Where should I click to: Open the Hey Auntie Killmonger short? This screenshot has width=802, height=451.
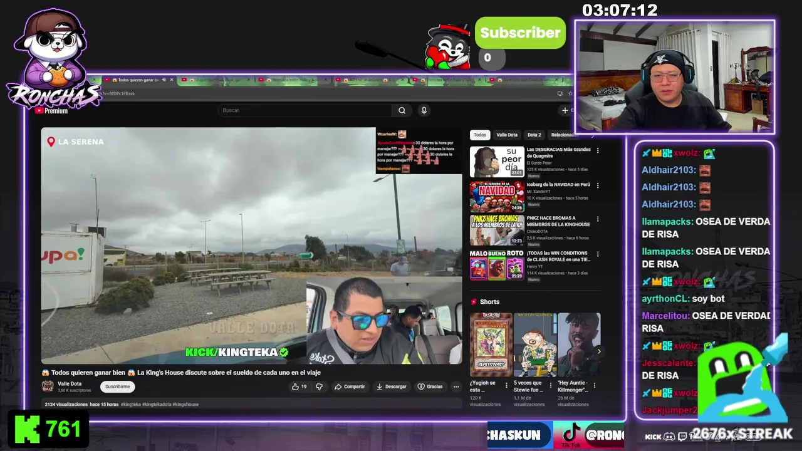579,345
